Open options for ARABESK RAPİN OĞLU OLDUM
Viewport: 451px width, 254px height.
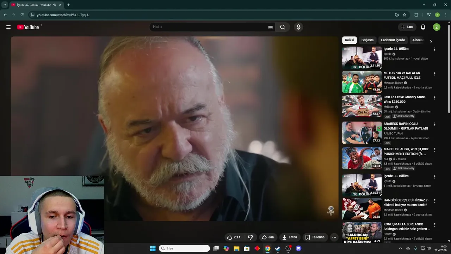point(434,125)
